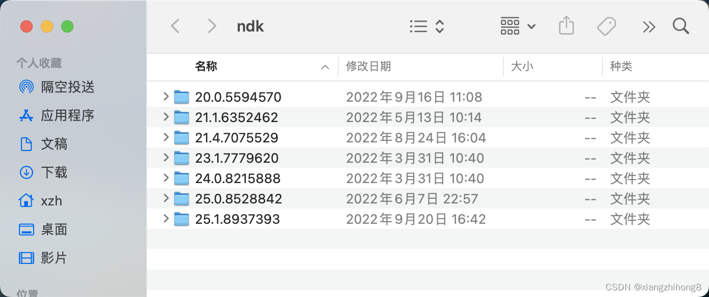Viewport: 709px width, 297px height.
Task: Expand folder 25.1.8937393
Action: click(x=165, y=219)
